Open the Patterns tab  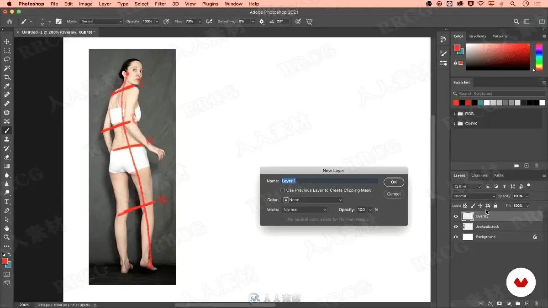[x=500, y=36]
